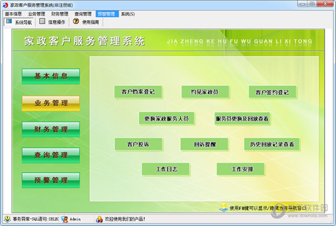
Task: Click the green 查询管理 sidebar button
Action: click(51, 155)
